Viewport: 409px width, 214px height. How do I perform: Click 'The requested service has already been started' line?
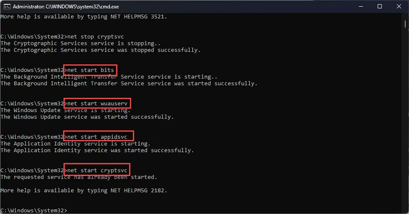tap(79, 177)
